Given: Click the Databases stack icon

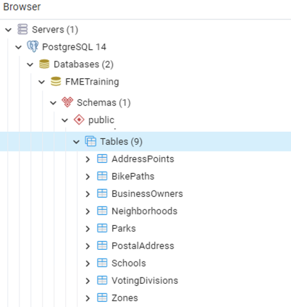Looking at the screenshot, I should [44, 64].
